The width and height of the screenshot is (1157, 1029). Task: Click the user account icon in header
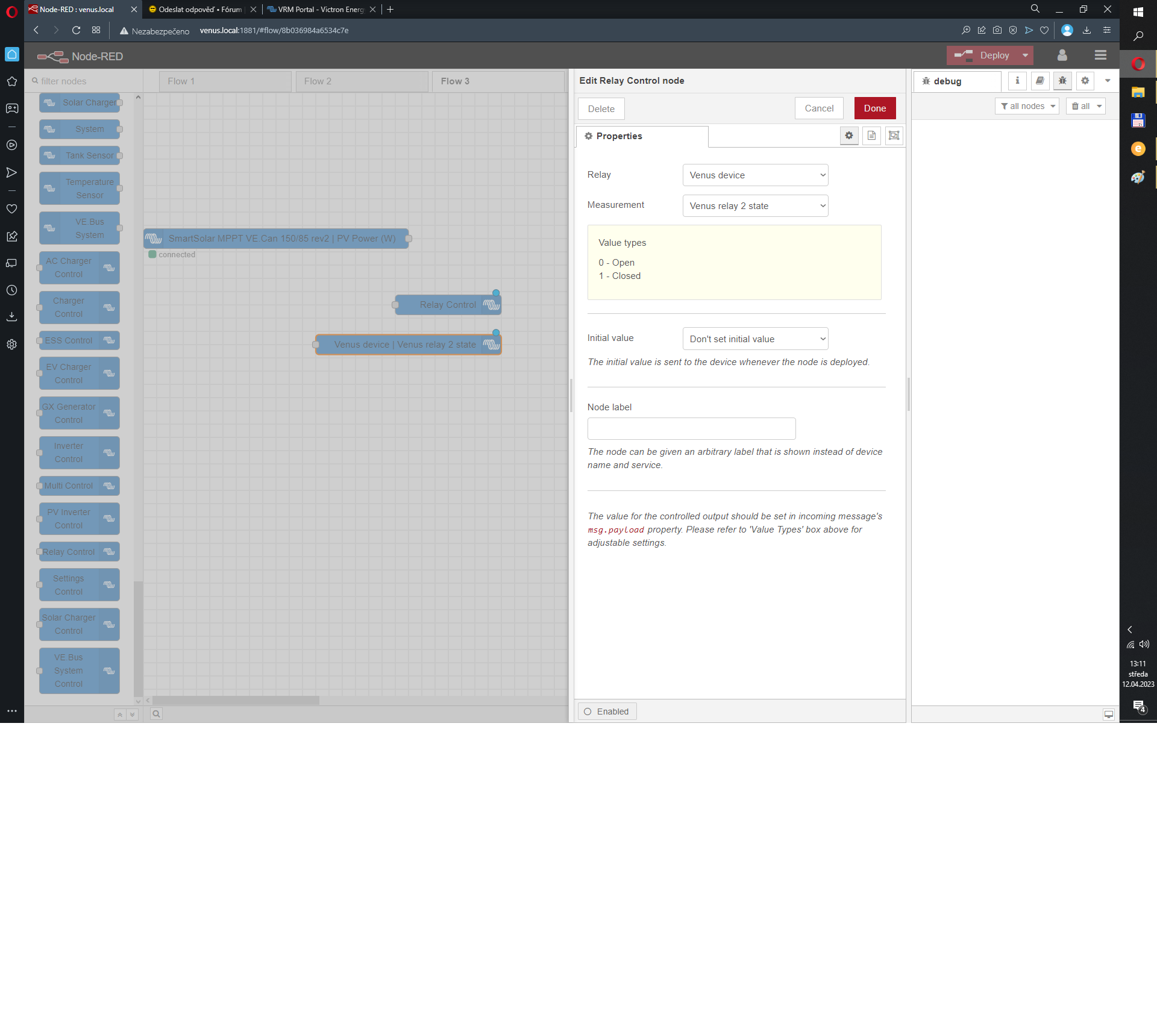tap(1062, 55)
